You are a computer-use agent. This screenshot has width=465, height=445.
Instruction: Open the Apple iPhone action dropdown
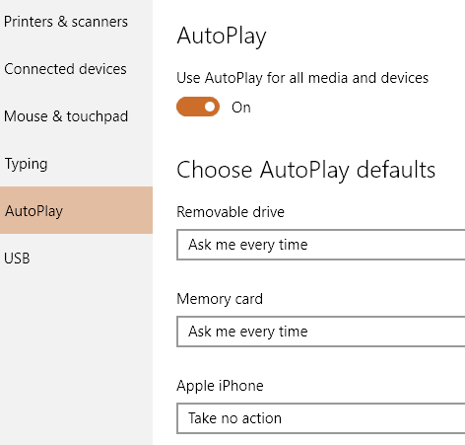[321, 418]
